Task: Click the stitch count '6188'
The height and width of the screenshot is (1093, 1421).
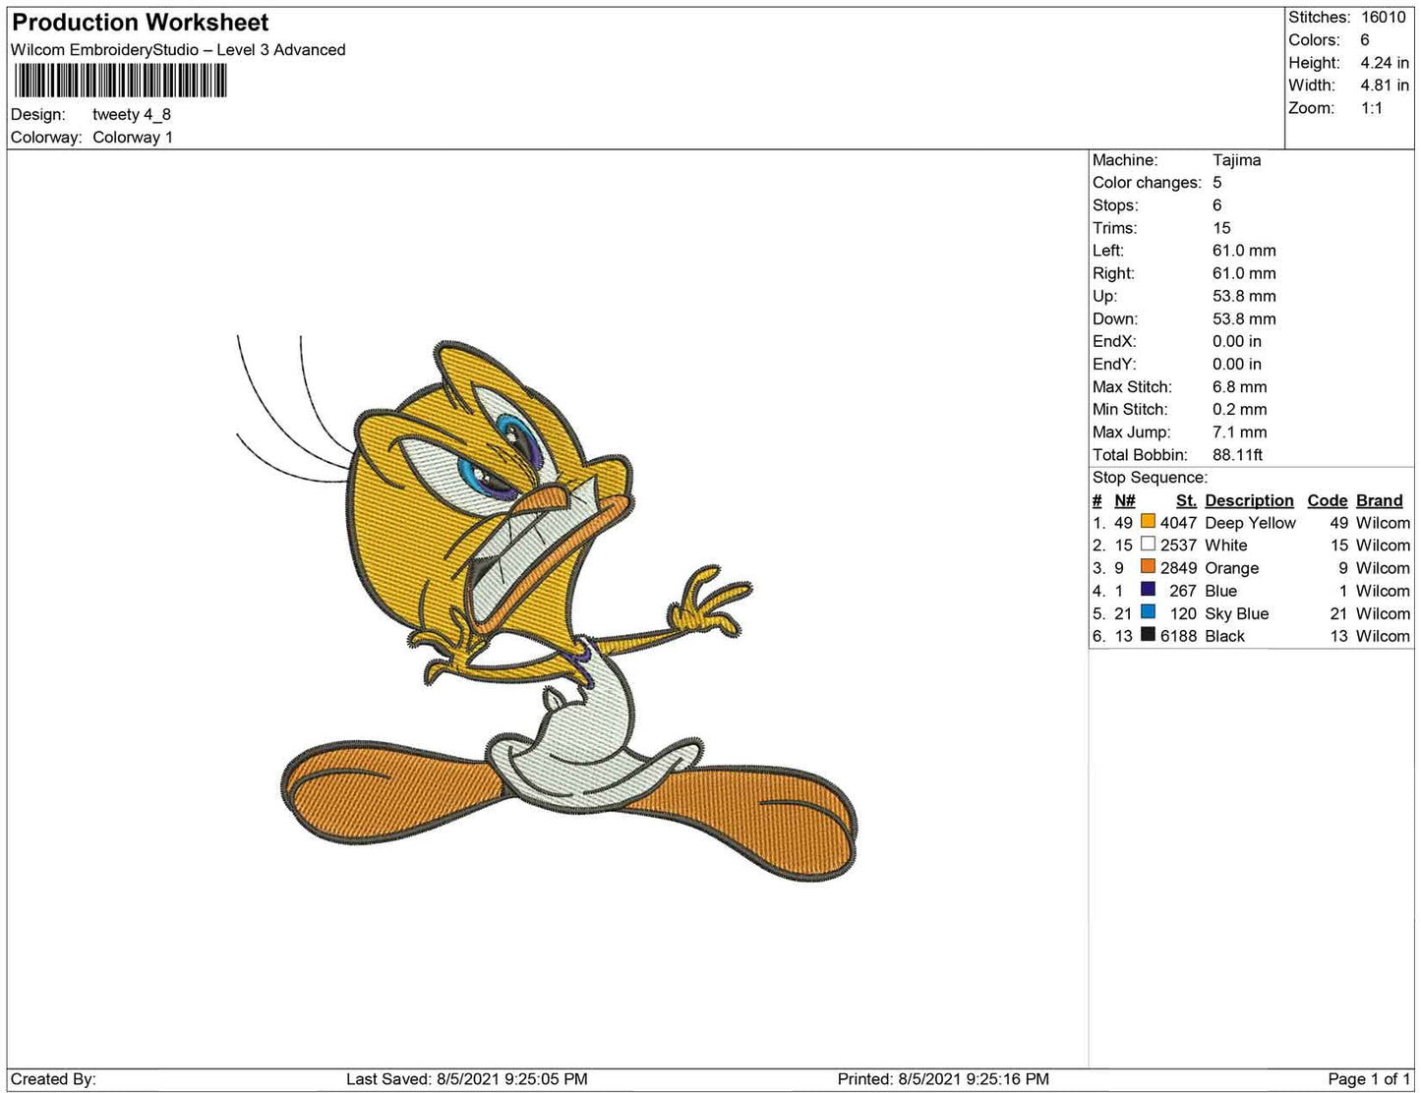Action: 1178,636
